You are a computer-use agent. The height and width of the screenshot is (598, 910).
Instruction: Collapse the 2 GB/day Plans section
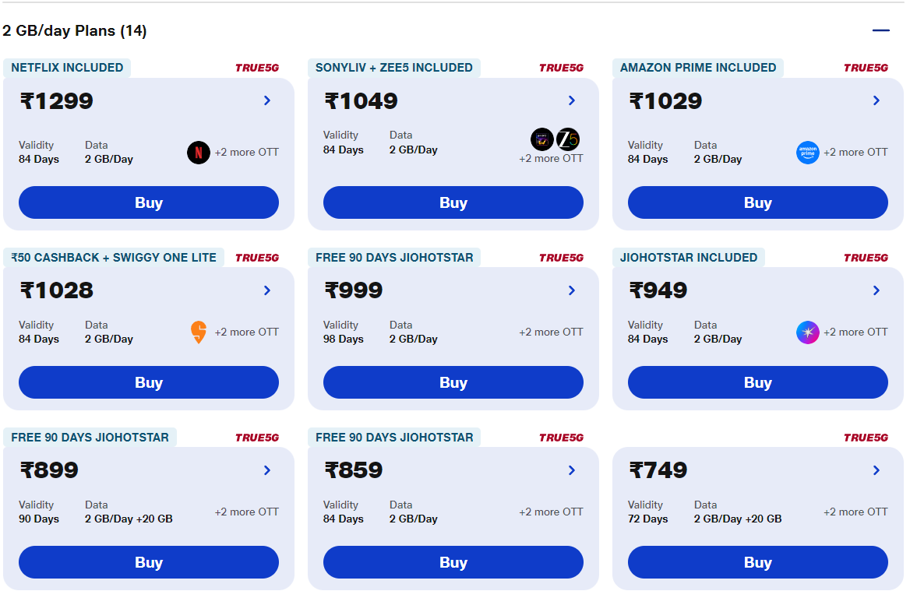(880, 30)
